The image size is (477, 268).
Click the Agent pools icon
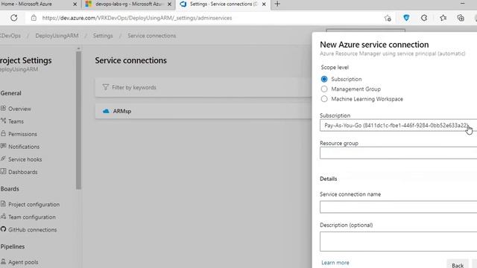click(3, 261)
